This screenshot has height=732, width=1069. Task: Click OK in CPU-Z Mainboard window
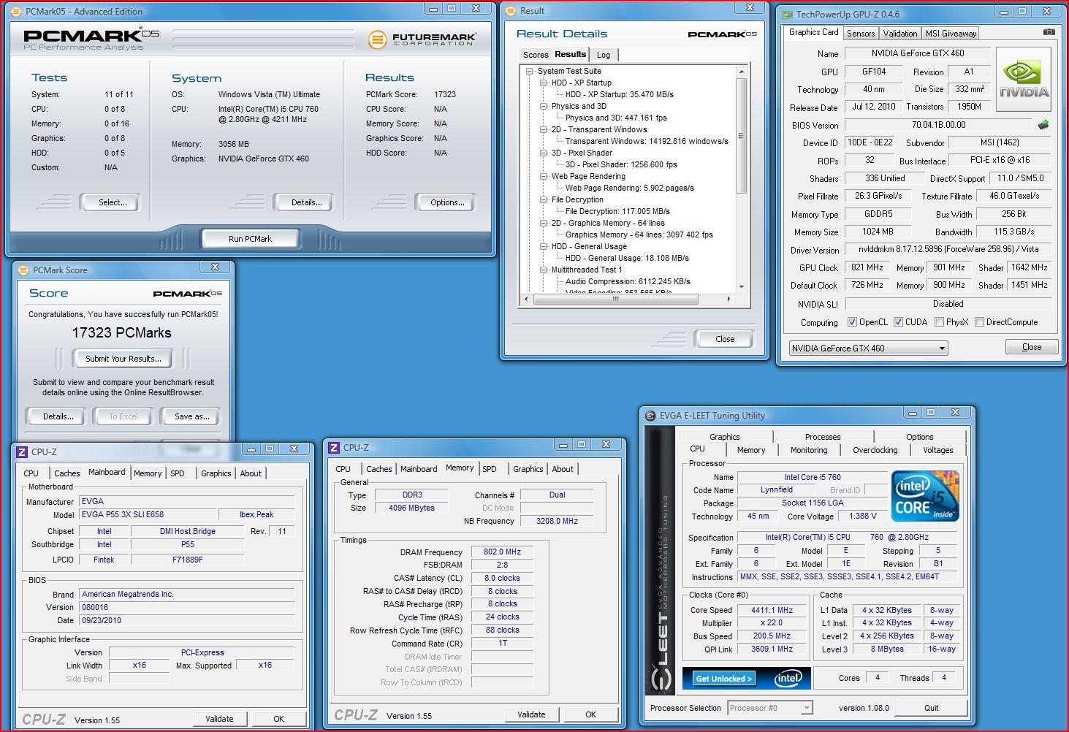(278, 719)
